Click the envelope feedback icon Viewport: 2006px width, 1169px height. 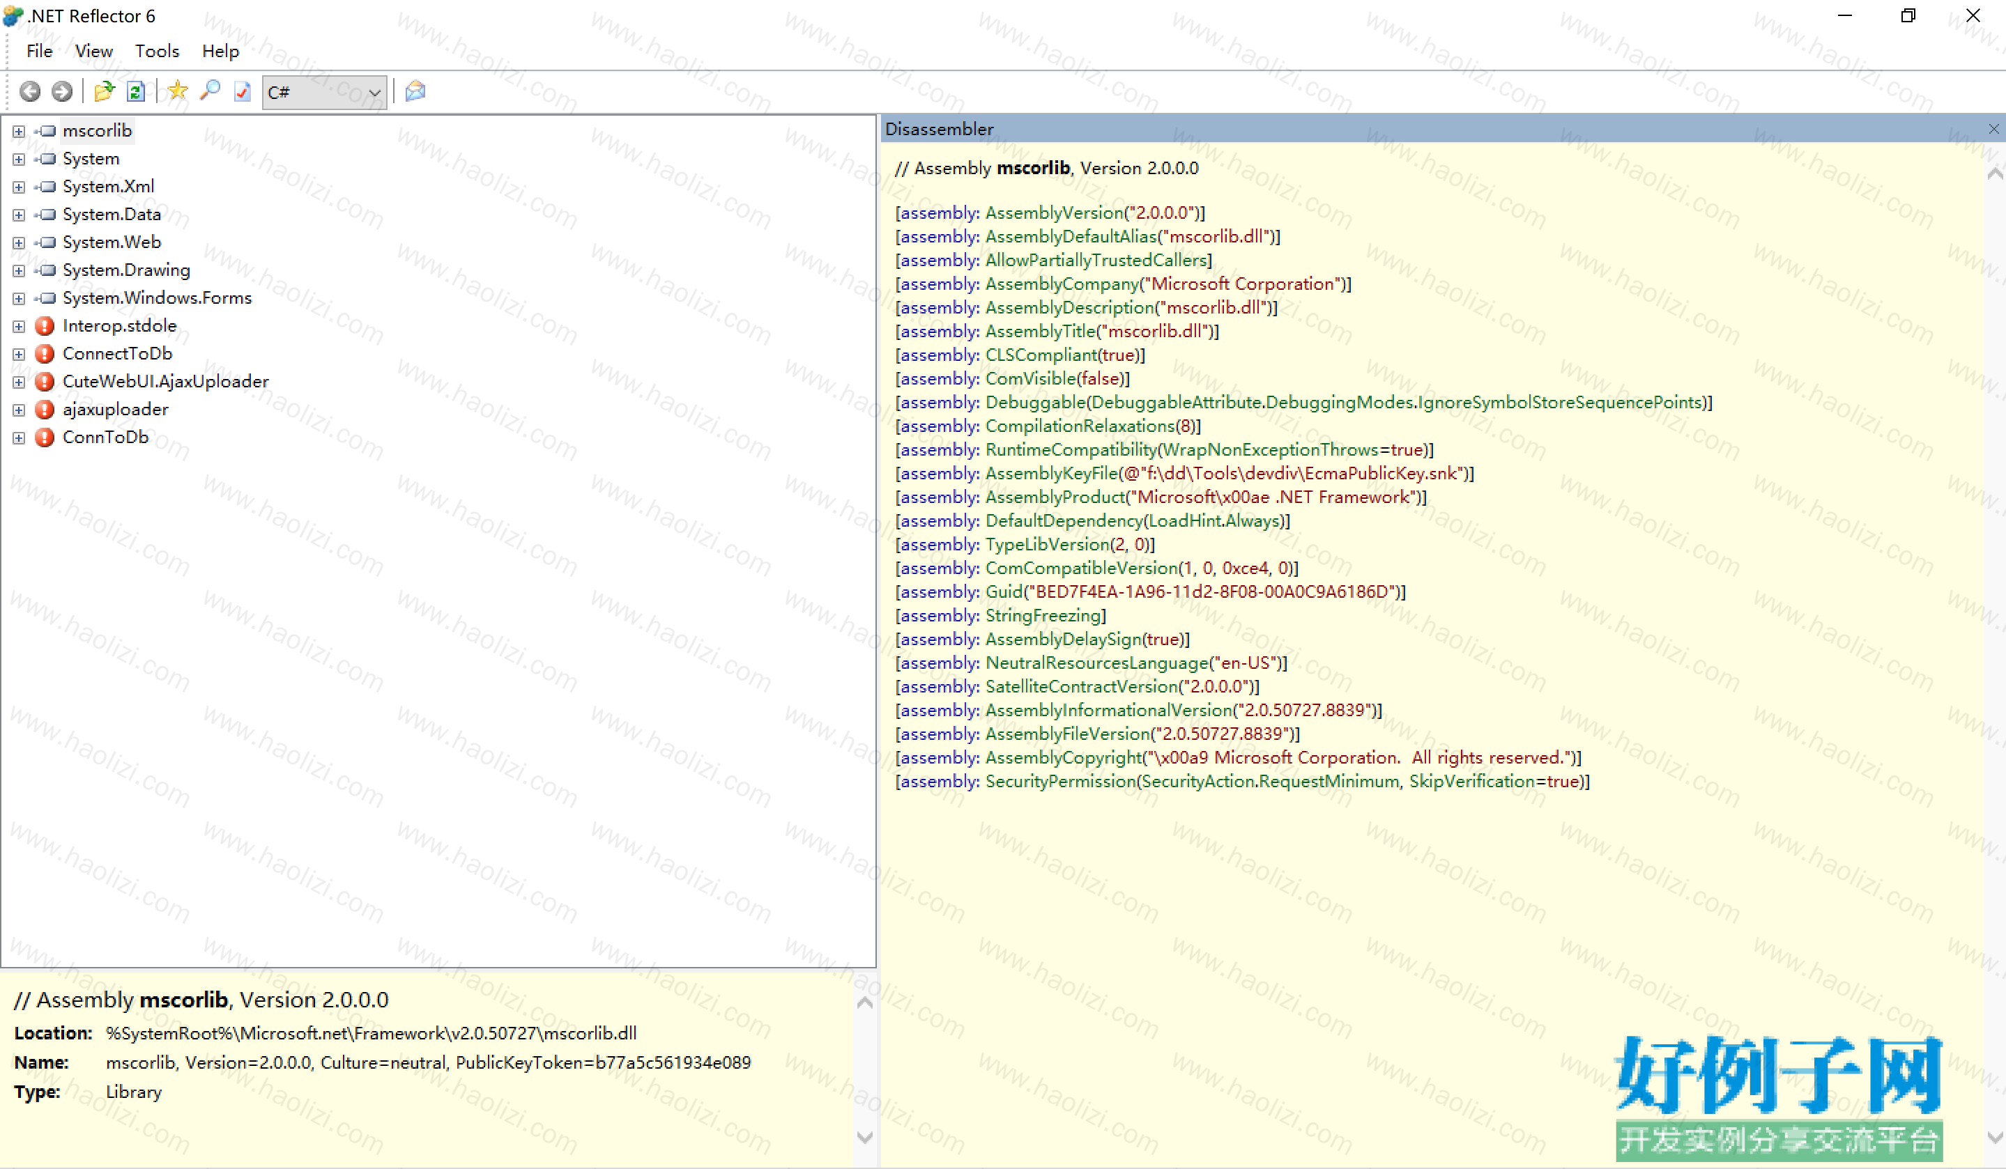(415, 91)
